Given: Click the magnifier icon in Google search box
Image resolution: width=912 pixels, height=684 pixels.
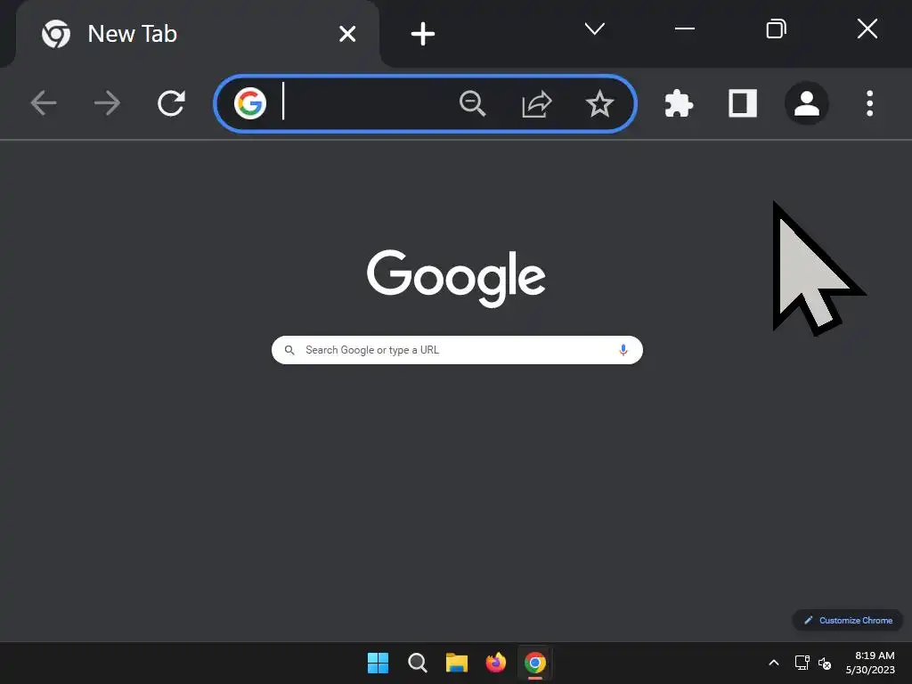Looking at the screenshot, I should (x=289, y=350).
